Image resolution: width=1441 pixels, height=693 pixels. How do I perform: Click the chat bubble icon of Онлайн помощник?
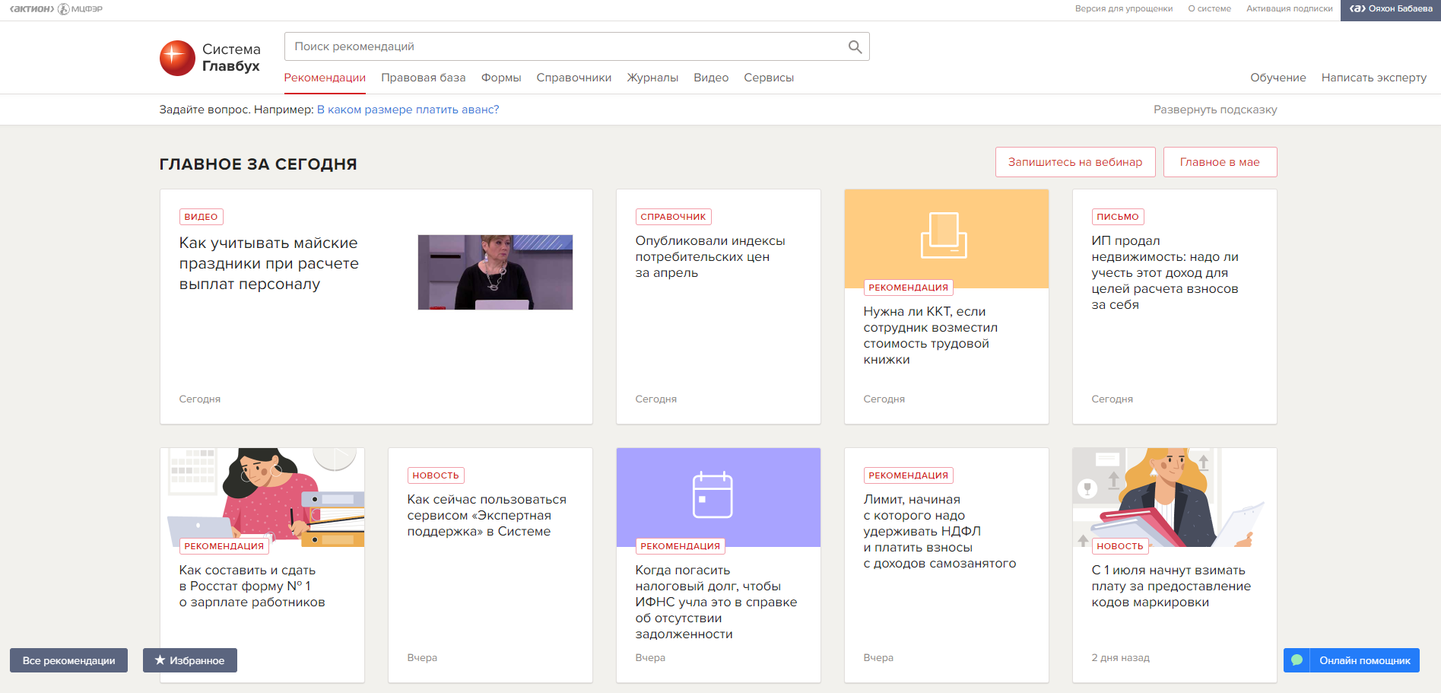pos(1297,660)
